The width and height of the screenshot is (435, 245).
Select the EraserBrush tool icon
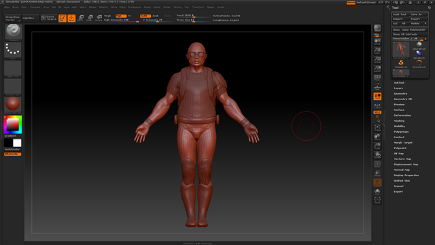click(419, 64)
